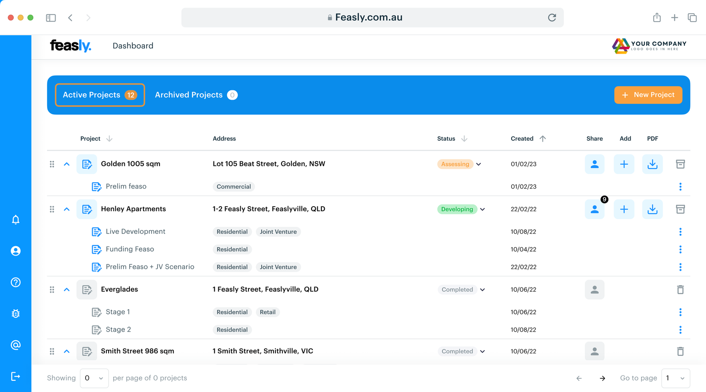
Task: Report a bug via sidebar bug icon
Action: coord(16,313)
